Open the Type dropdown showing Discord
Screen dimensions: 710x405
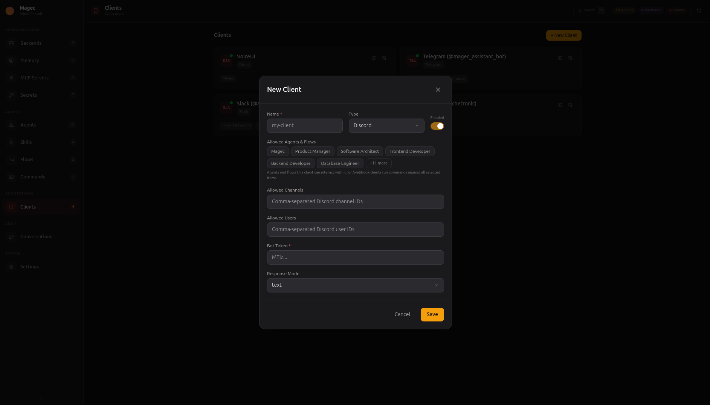point(386,126)
